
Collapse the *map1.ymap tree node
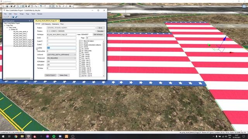coord(7,27)
